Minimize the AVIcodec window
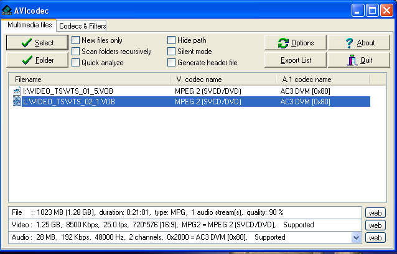The height and width of the screenshot is (254, 397). click(x=358, y=11)
